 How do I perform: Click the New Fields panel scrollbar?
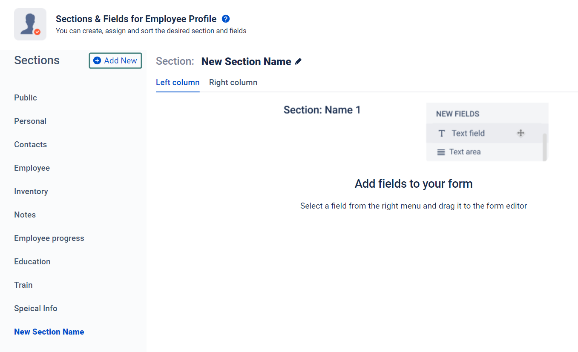(544, 147)
